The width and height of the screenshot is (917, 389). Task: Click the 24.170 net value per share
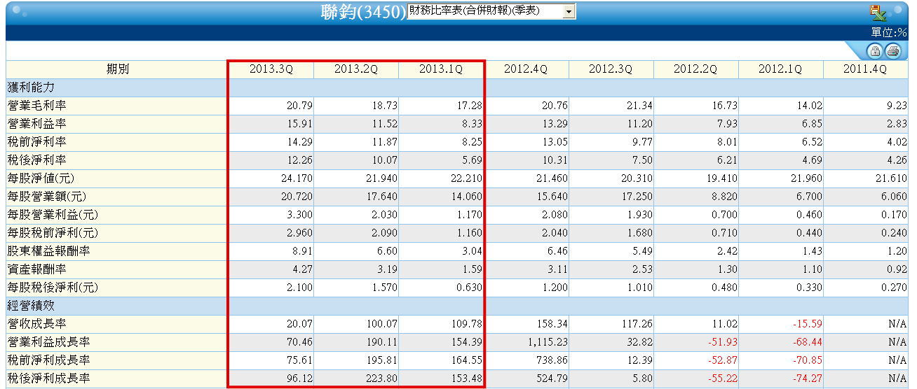tap(297, 178)
